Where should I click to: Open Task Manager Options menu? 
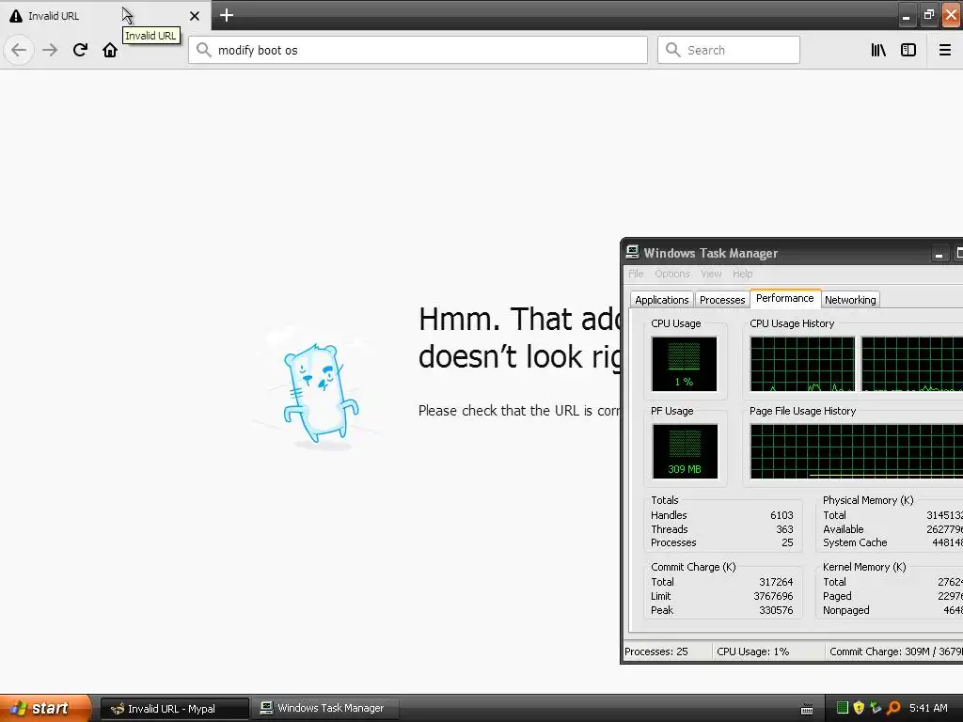point(671,274)
